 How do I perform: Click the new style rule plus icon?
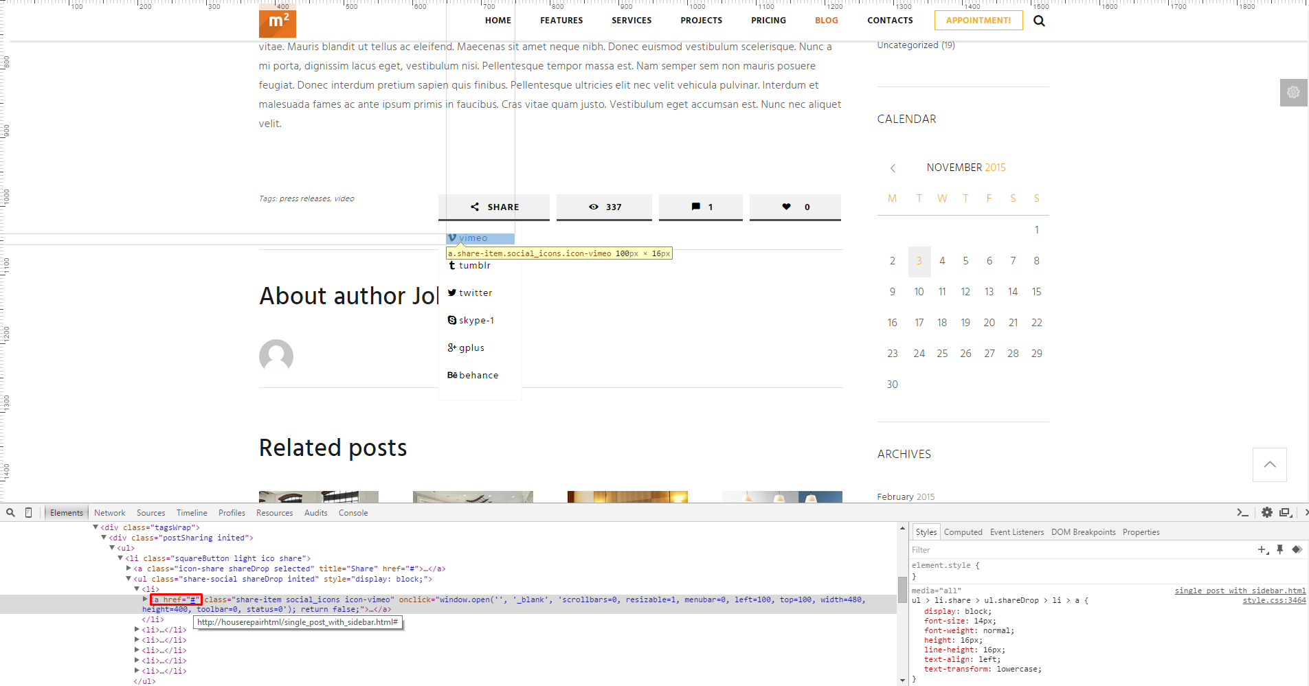[x=1262, y=549]
